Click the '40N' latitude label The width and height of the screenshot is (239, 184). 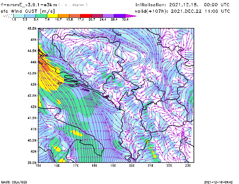point(33,151)
